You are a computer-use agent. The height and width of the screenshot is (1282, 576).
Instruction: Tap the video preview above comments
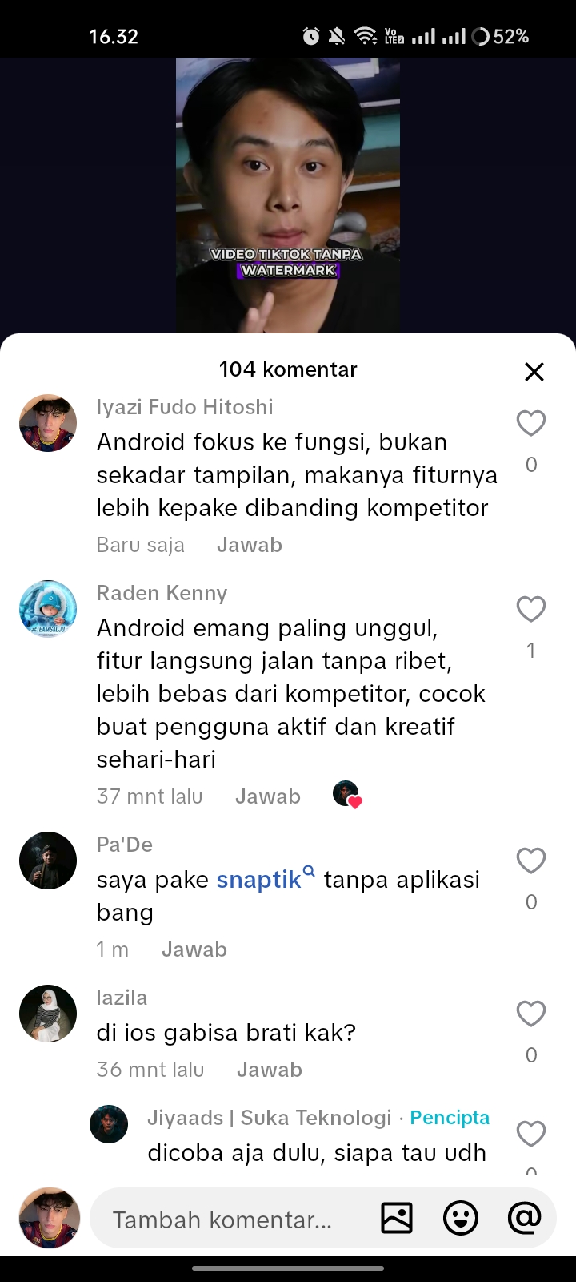288,196
